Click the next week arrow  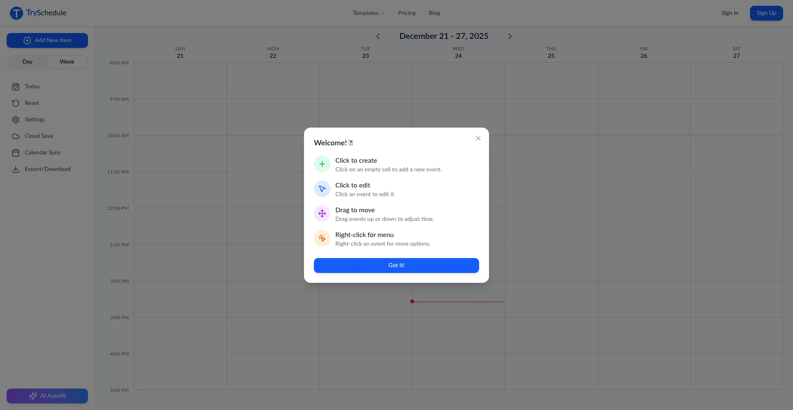click(510, 36)
